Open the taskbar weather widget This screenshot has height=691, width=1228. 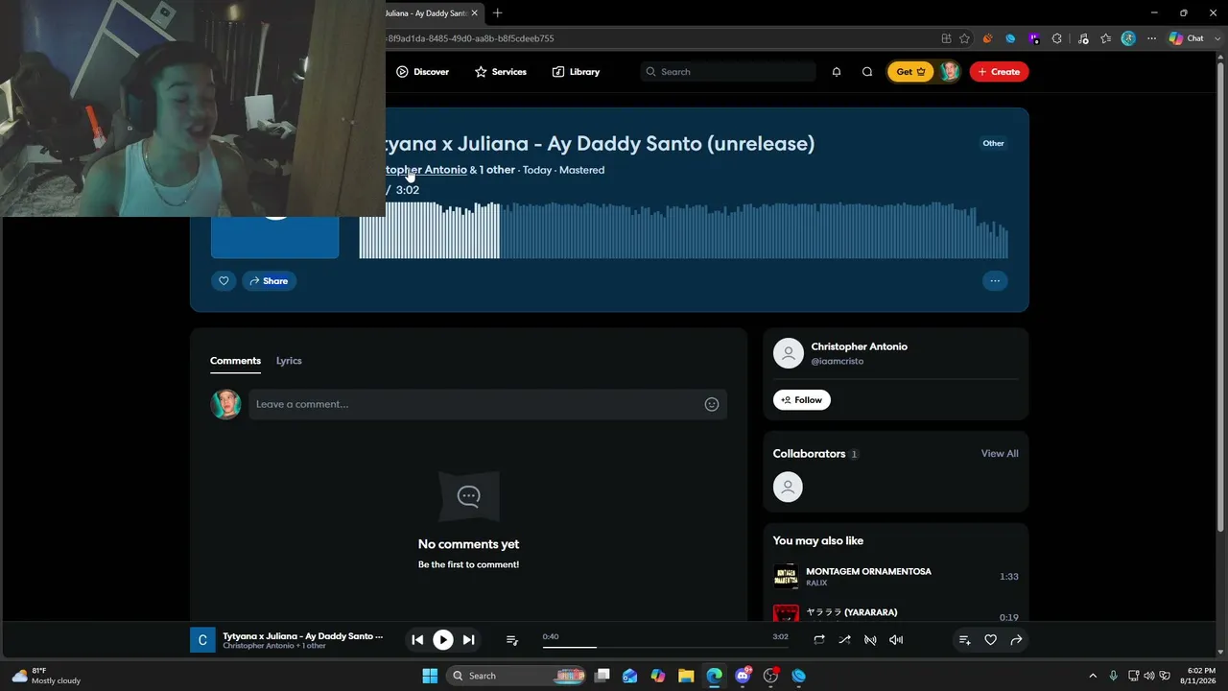pos(46,676)
